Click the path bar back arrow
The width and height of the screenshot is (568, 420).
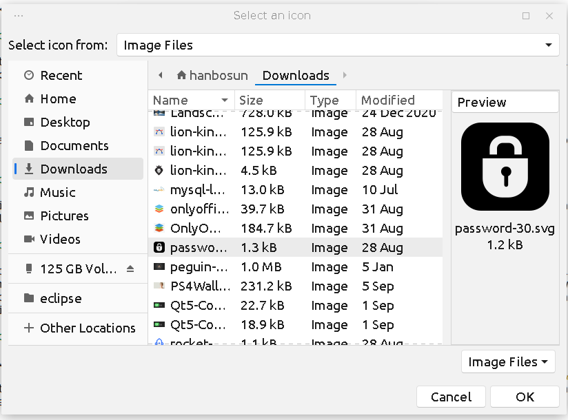coord(161,76)
